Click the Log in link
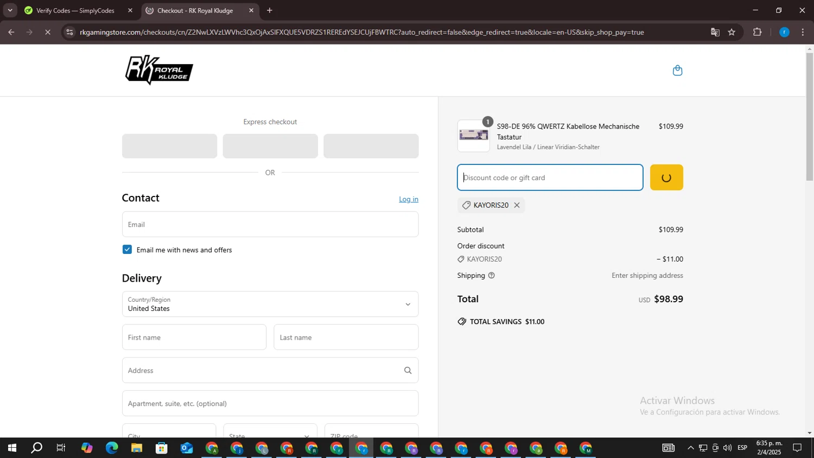The height and width of the screenshot is (458, 814). click(409, 199)
